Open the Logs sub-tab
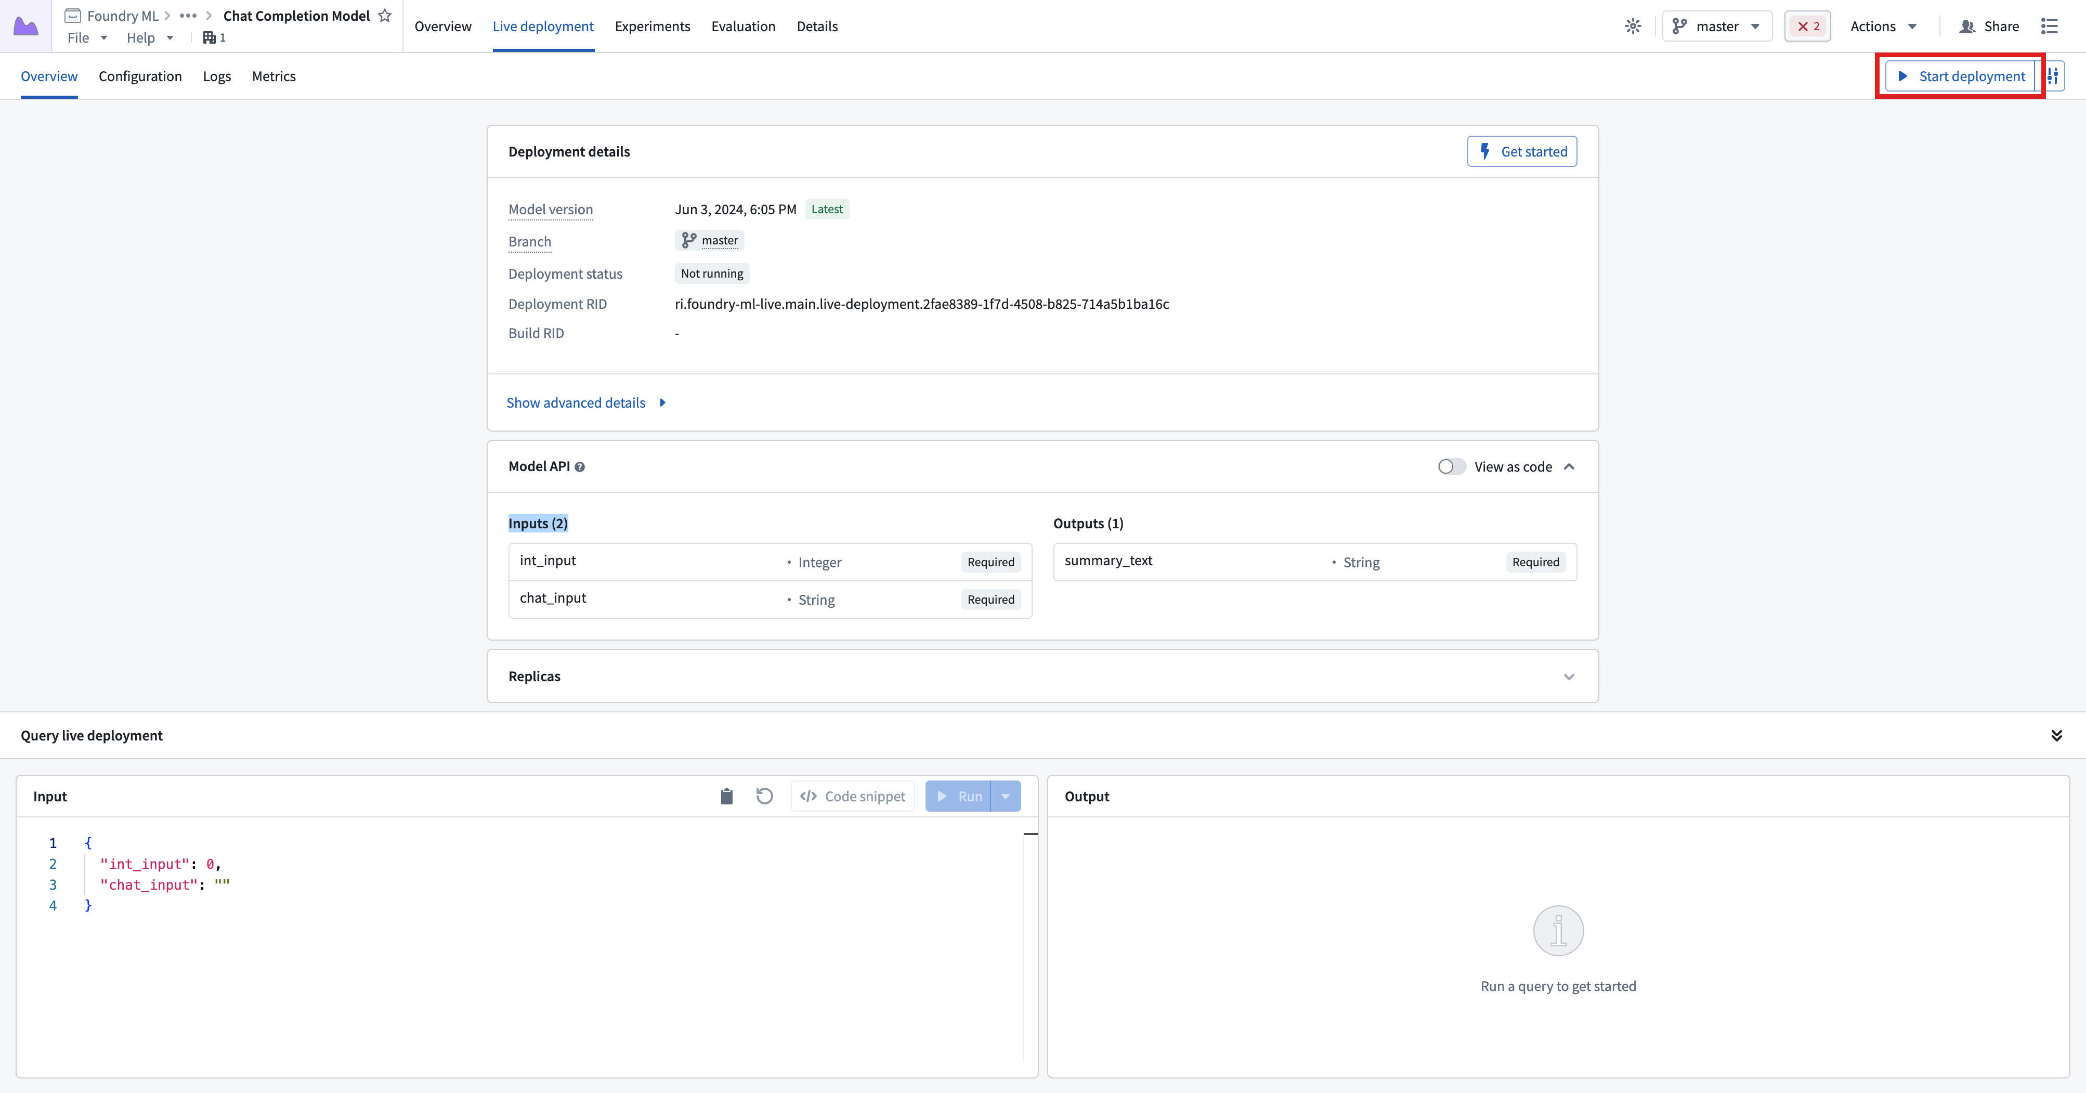This screenshot has height=1093, width=2086. [x=217, y=76]
